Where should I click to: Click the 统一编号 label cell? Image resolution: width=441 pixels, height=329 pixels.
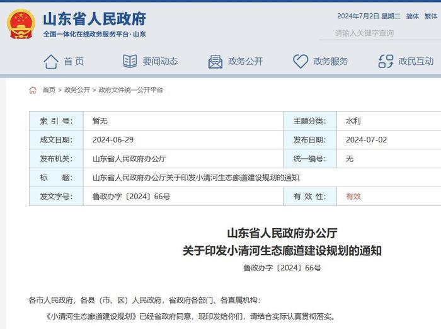pos(310,159)
